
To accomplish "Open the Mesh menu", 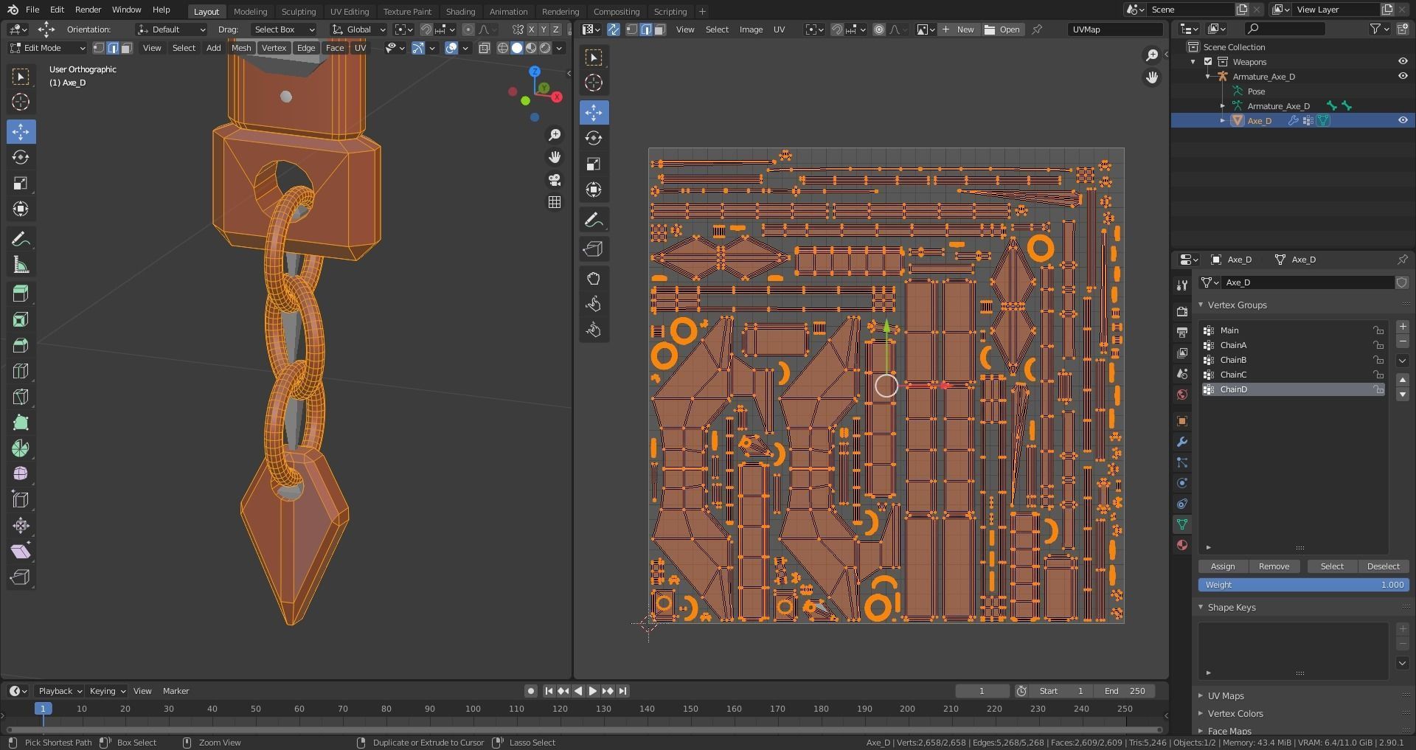I will pos(241,48).
